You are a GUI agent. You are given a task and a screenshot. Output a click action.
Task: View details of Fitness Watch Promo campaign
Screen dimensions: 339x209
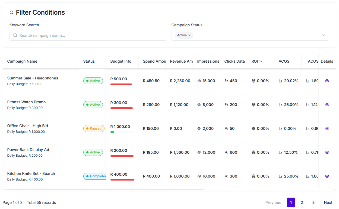pos(327,105)
